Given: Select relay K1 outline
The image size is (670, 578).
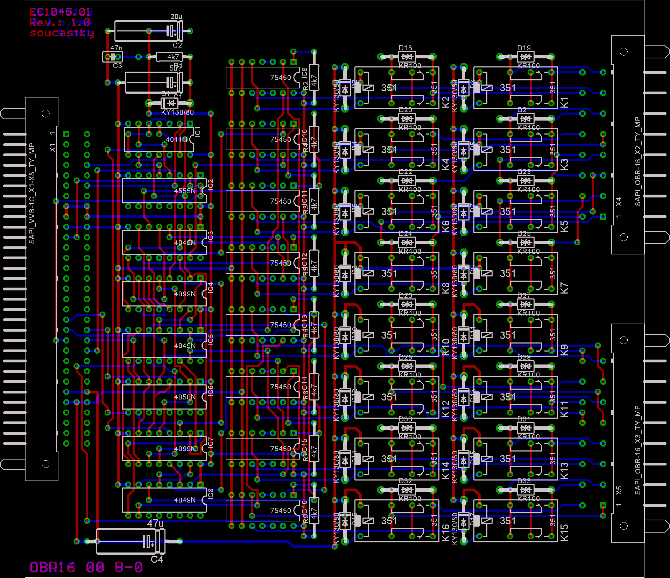Looking at the screenshot, I should (515, 88).
